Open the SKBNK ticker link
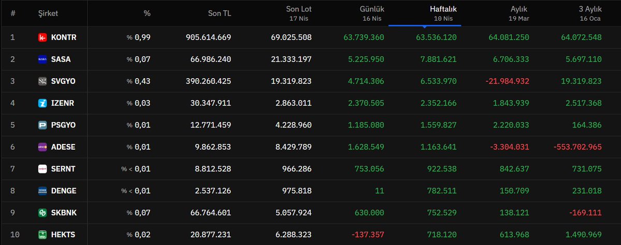The width and height of the screenshot is (621, 245). (x=64, y=212)
